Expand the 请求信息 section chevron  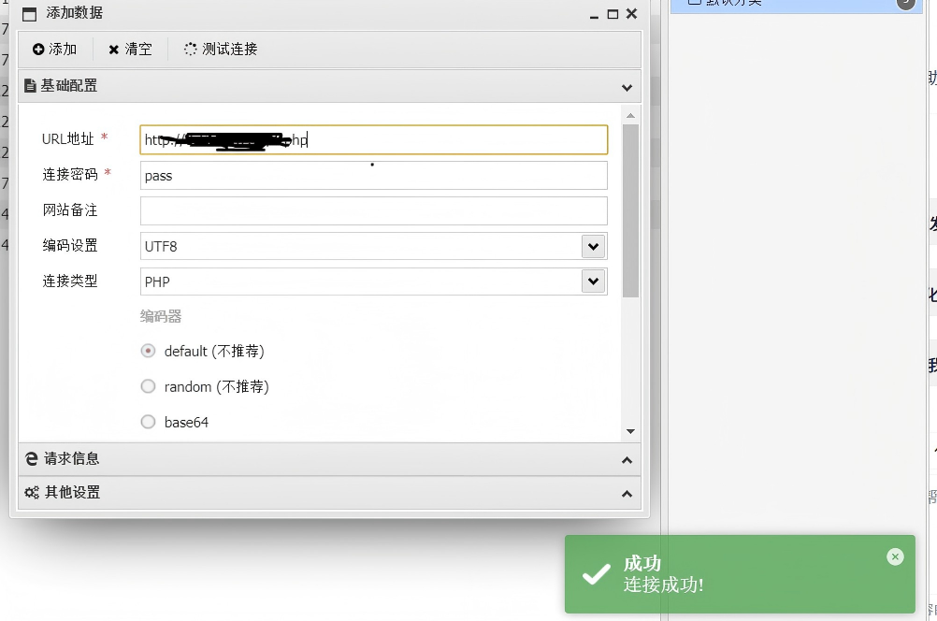(x=627, y=460)
